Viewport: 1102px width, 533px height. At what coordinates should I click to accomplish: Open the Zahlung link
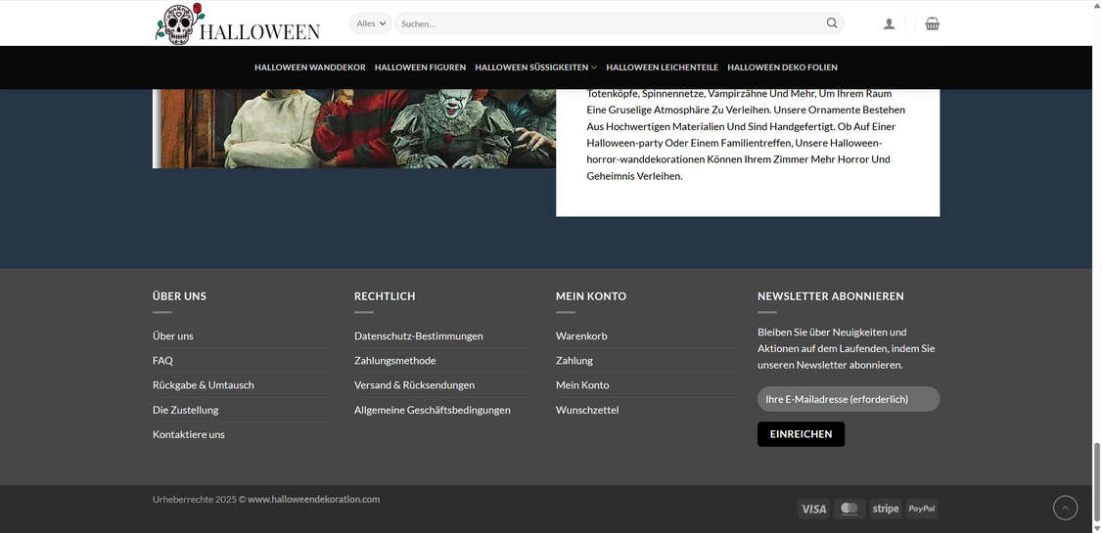574,360
